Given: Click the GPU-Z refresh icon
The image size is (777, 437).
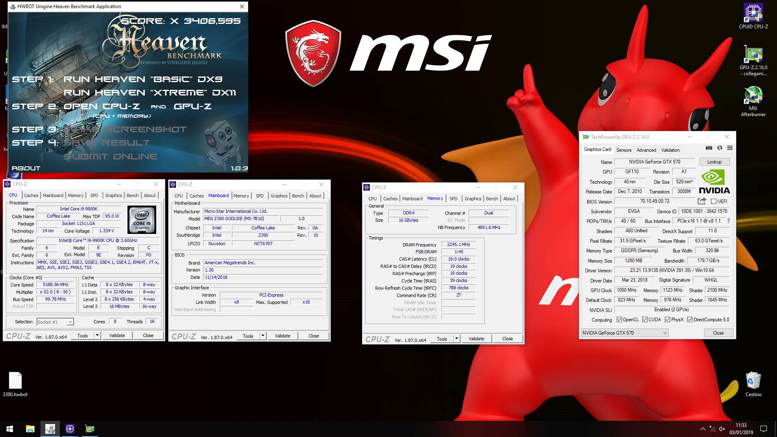Looking at the screenshot, I should [x=720, y=148].
